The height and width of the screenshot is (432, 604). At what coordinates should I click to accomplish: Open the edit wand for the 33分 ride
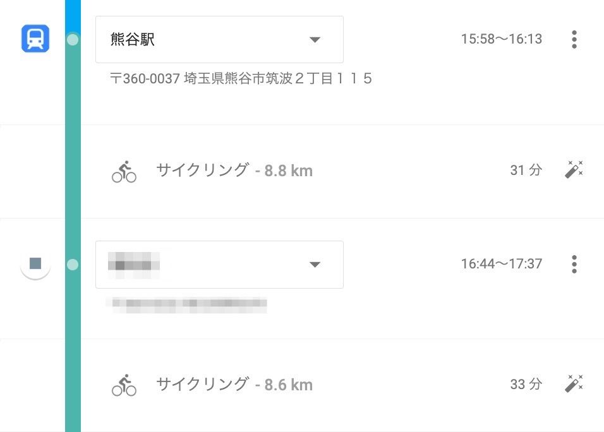tap(574, 383)
